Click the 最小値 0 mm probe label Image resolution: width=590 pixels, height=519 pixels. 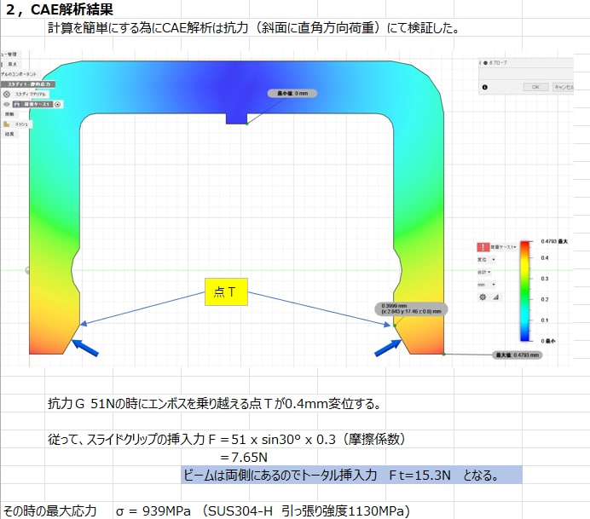coord(292,93)
